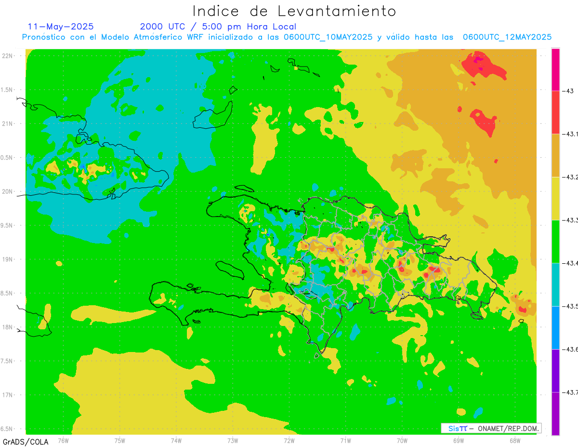Select the legend value '-43.3'
The image size is (578, 447).
[570, 220]
